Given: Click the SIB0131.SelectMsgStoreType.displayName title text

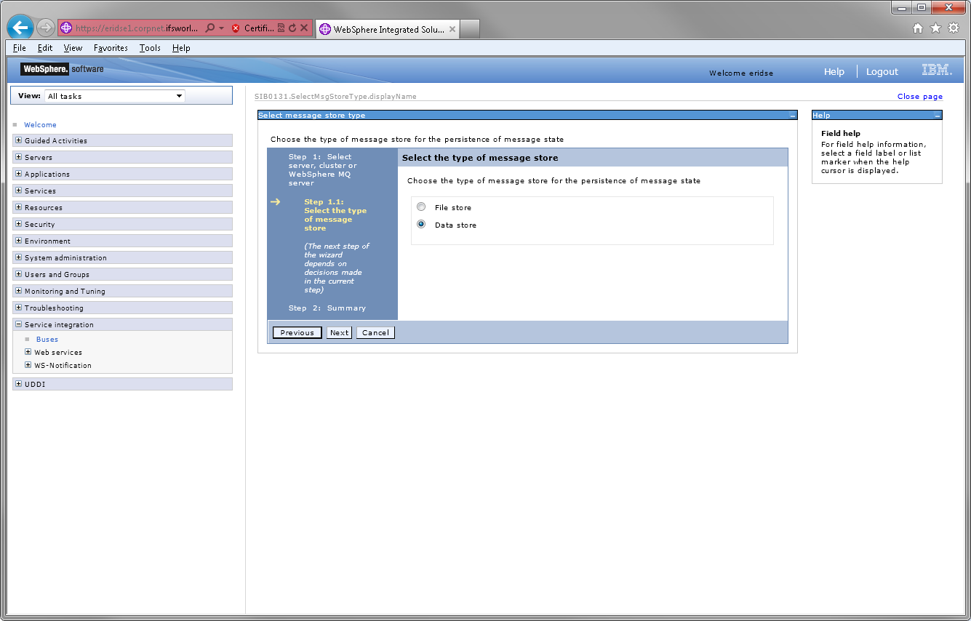Looking at the screenshot, I should 335,96.
